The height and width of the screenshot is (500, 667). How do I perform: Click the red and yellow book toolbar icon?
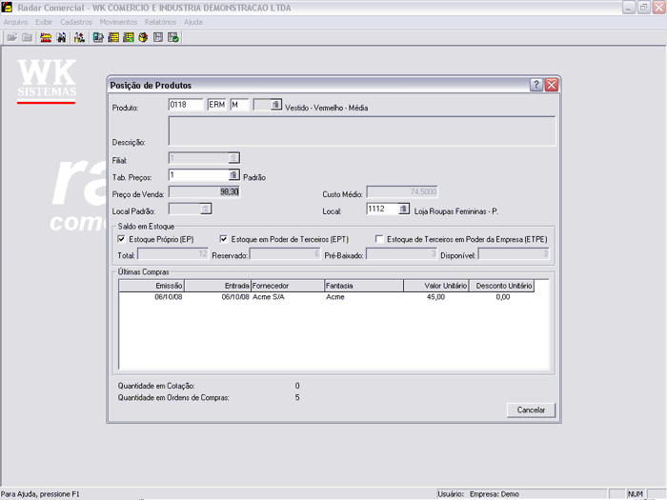tap(46, 38)
